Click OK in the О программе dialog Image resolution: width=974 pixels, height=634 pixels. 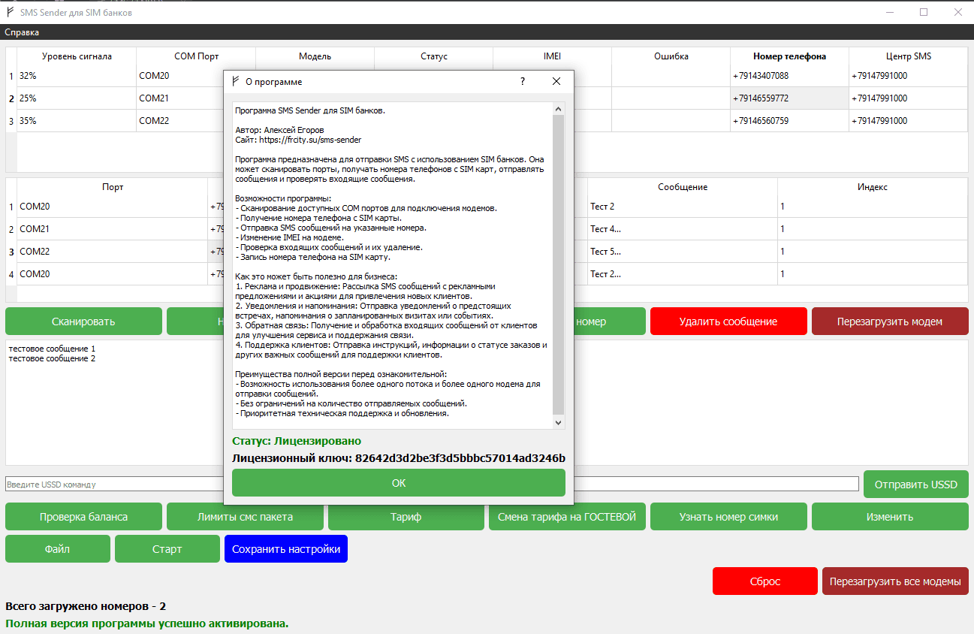399,483
